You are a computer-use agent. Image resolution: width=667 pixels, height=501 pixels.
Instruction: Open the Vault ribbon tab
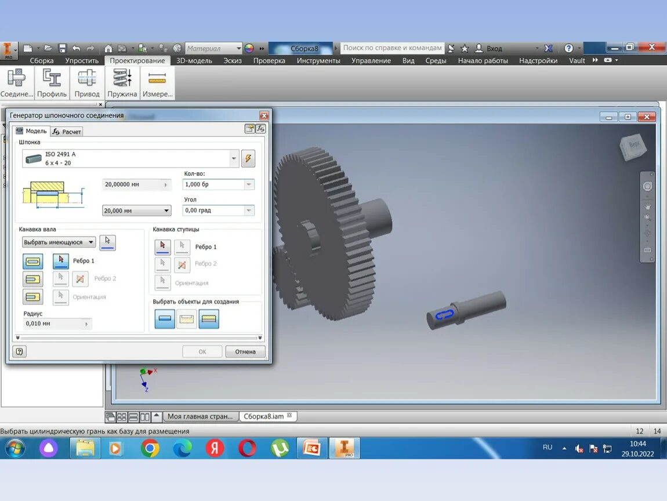pyautogui.click(x=577, y=61)
